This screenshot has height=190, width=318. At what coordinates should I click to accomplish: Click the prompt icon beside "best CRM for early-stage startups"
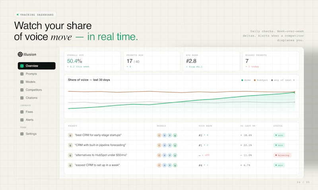pos(70,135)
